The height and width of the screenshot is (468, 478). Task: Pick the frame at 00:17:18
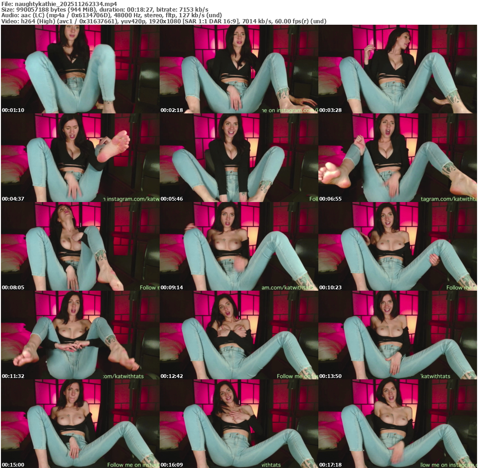coord(398,424)
